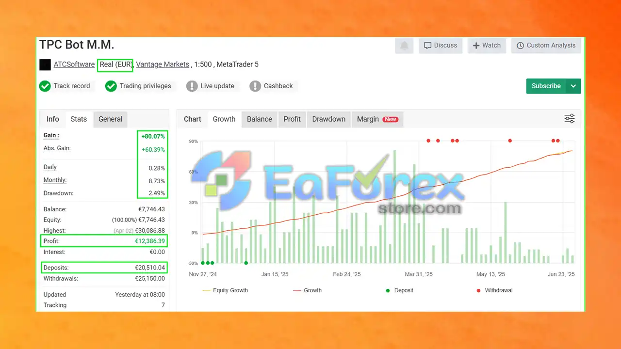Click the 'Yesterday at 08:00' updated value
Viewport: 621px width, 349px height.
(140, 295)
